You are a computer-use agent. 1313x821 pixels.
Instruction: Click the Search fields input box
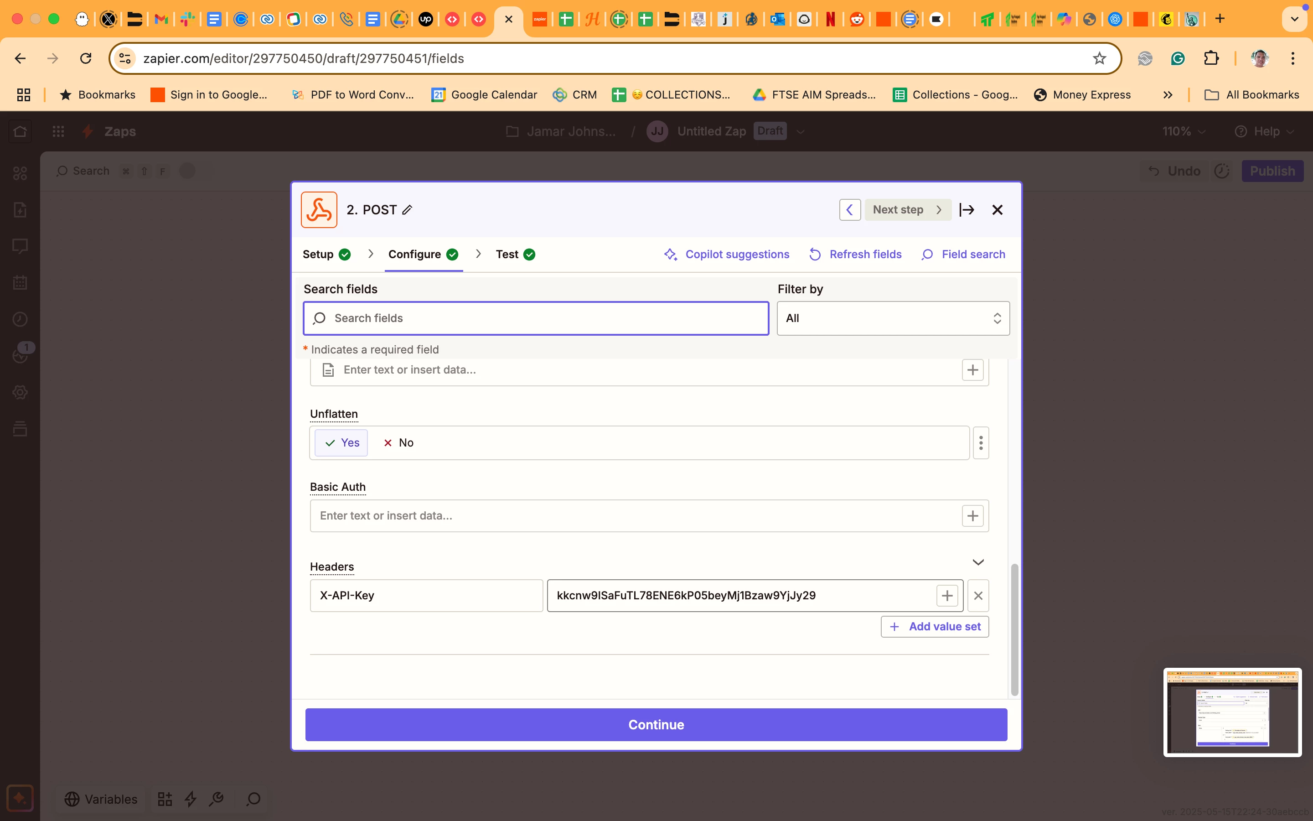536,318
